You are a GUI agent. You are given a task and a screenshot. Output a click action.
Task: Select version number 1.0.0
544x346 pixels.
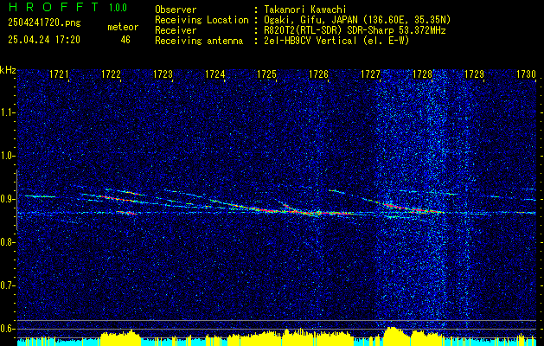click(118, 8)
